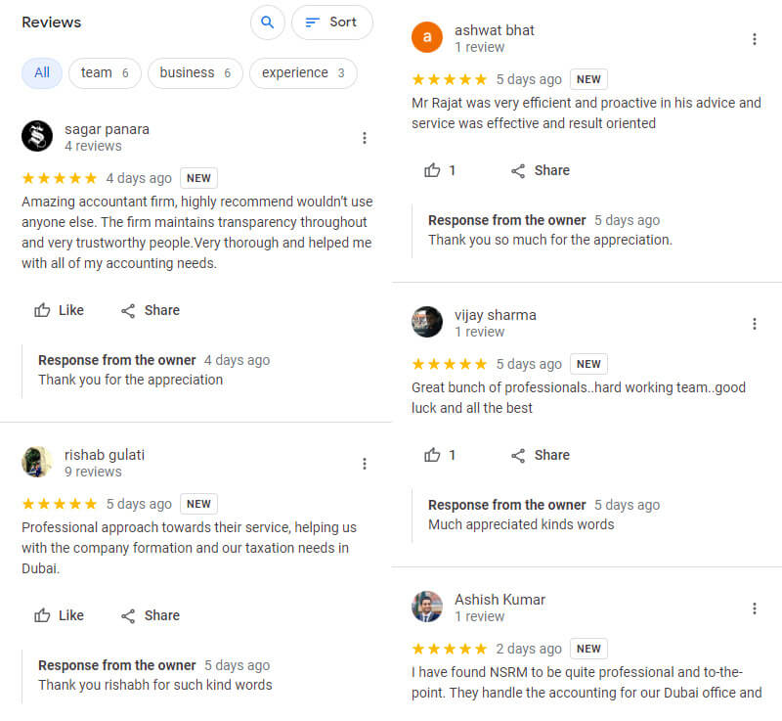The height and width of the screenshot is (721, 782).
Task: Click thumbs up on vijay sharma's review
Action: click(x=439, y=455)
